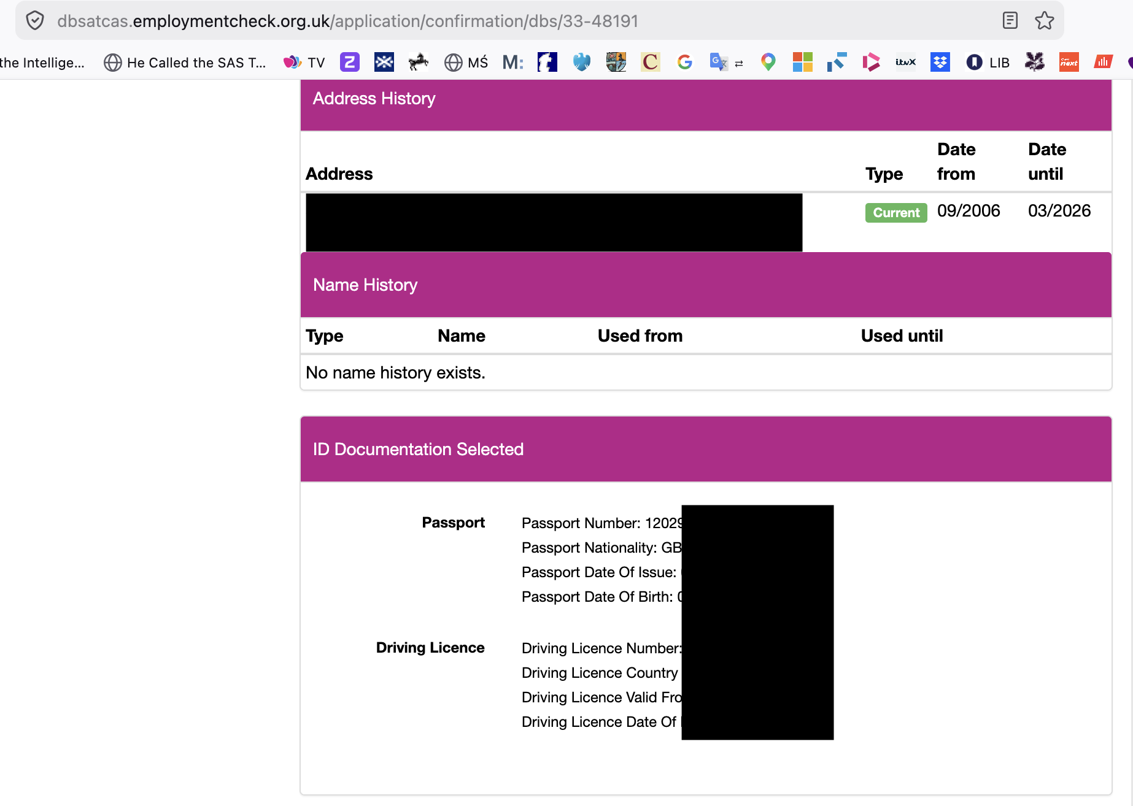
Task: Open the Barclays eagle bookmark
Action: [x=581, y=62]
